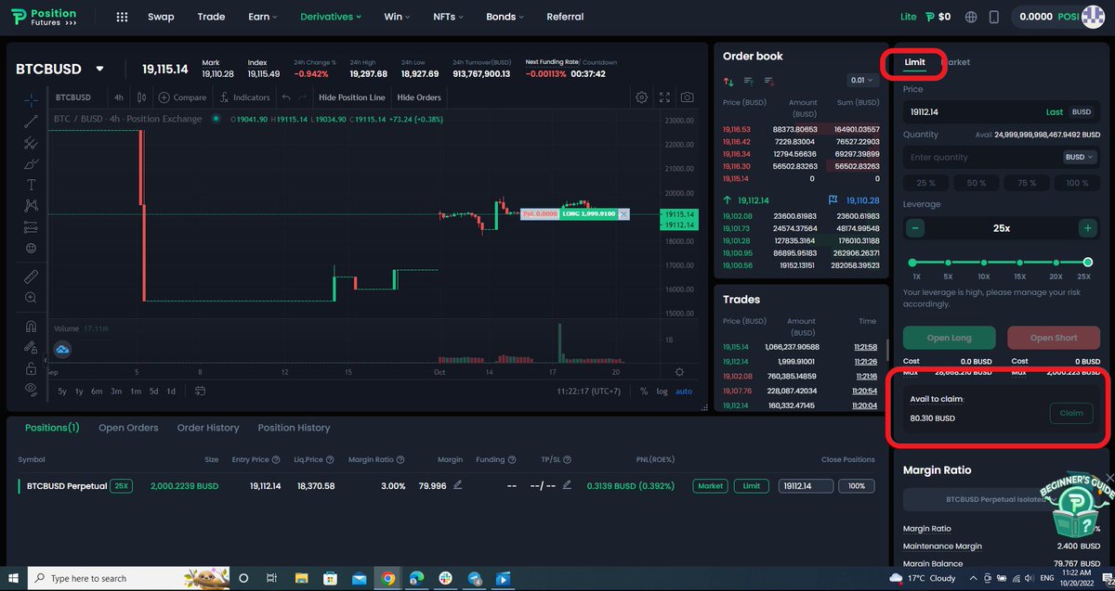1115x591 pixels.
Task: Show only sell orders in order book
Action: pyautogui.click(x=768, y=82)
